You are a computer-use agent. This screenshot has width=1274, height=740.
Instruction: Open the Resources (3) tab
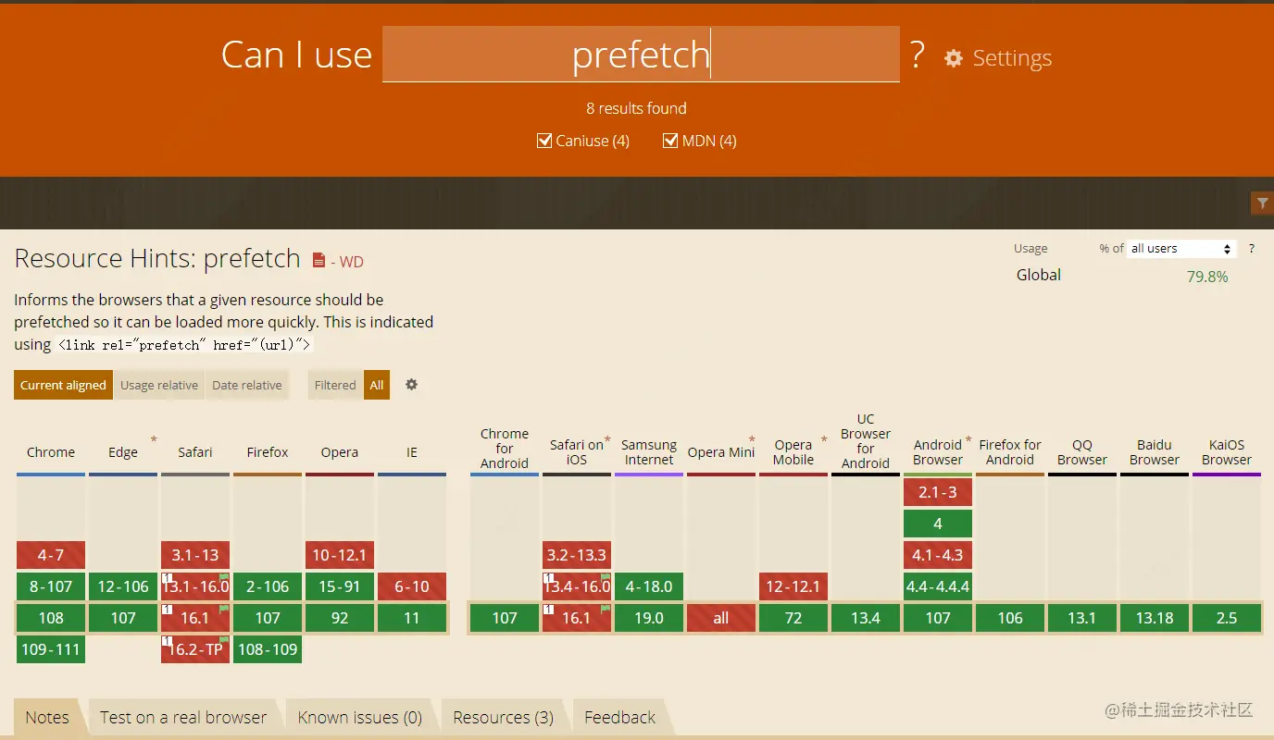click(504, 718)
